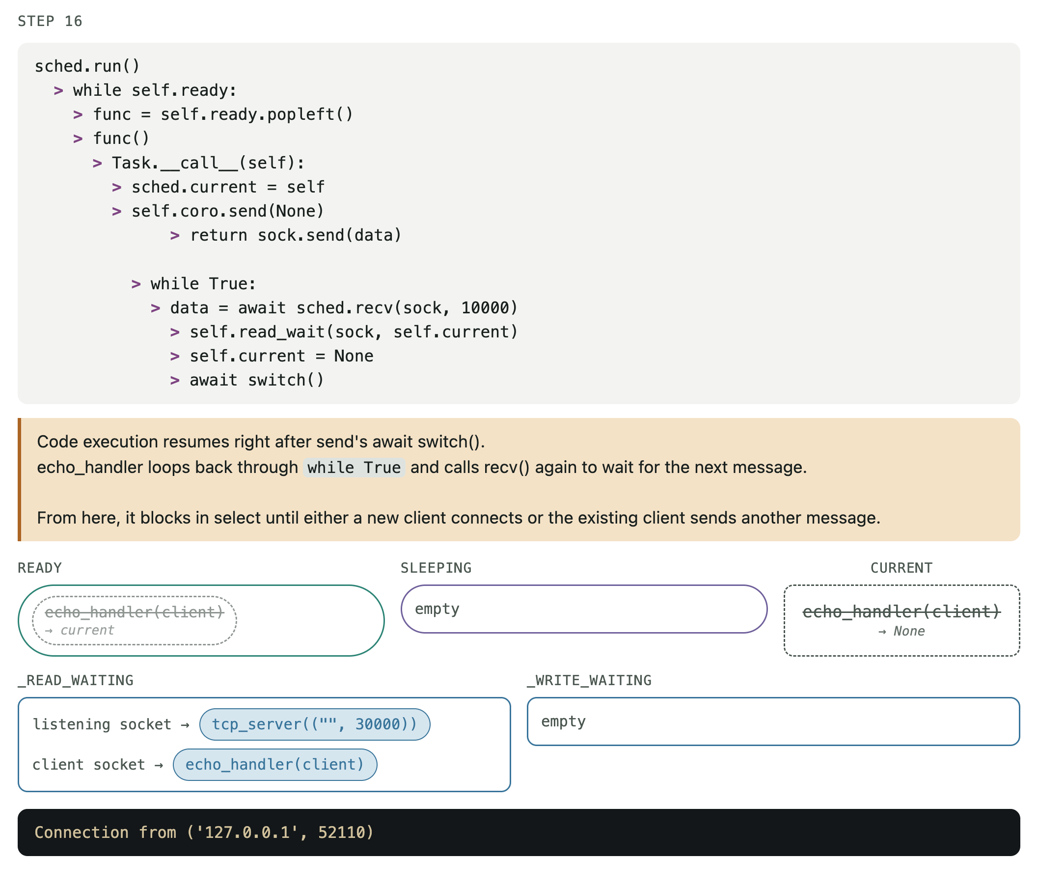
Task: Click sentence starting 'From here, it blocks in select'
Action: (459, 518)
